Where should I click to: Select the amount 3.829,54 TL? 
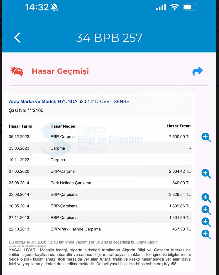(180, 195)
